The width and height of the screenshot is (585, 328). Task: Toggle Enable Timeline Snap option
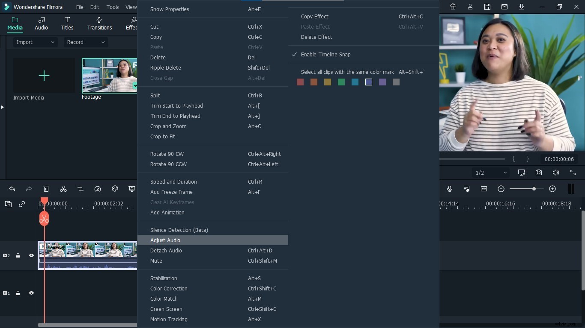click(x=325, y=55)
